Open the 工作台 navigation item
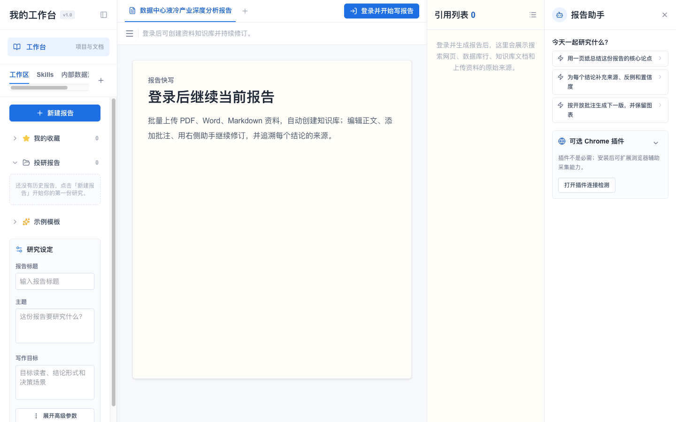The width and height of the screenshot is (676, 422). 58,47
